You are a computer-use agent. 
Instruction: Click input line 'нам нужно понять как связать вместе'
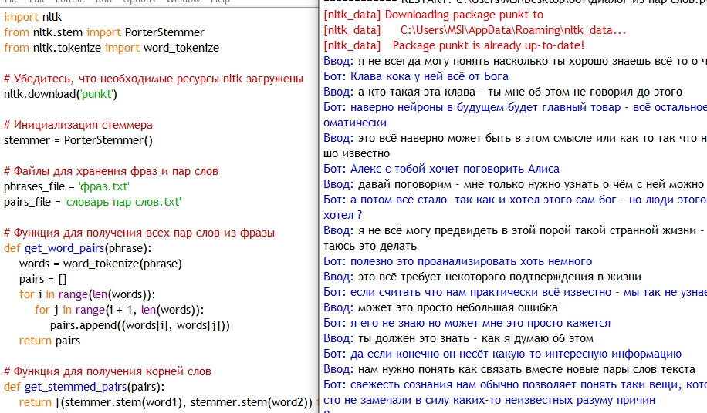click(509, 369)
